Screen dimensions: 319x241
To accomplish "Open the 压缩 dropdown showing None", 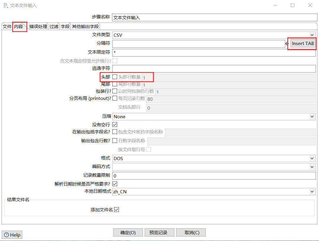I will point(312,116).
